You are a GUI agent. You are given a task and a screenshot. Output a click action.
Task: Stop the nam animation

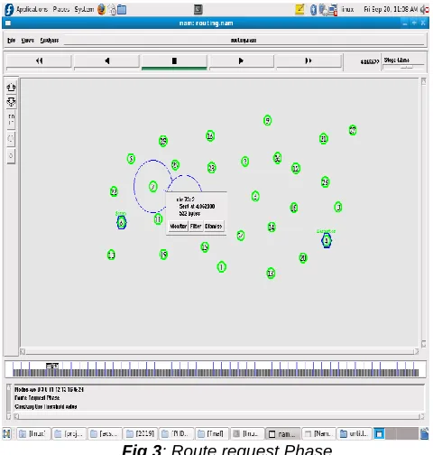(x=174, y=61)
